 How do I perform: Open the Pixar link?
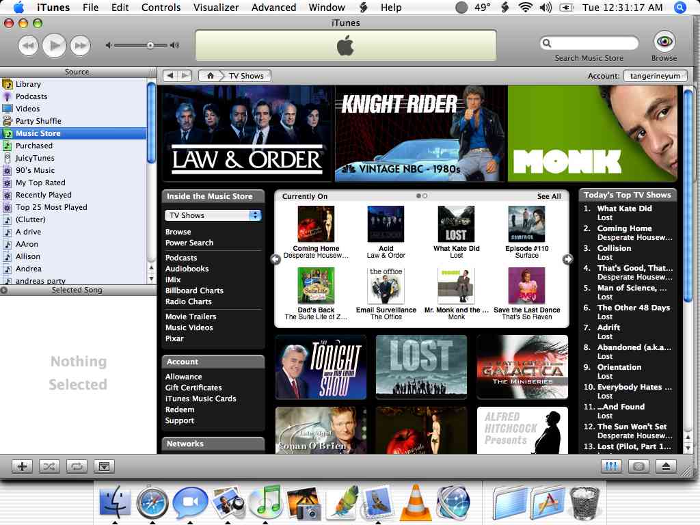click(x=174, y=338)
